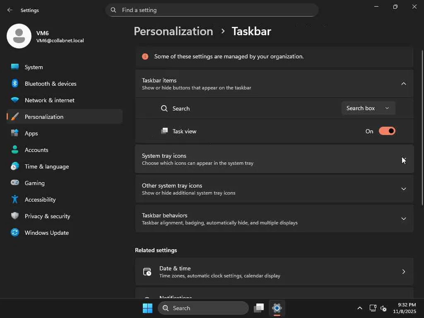Image resolution: width=424 pixels, height=318 pixels.
Task: Go to the Apps settings page
Action: click(31, 133)
